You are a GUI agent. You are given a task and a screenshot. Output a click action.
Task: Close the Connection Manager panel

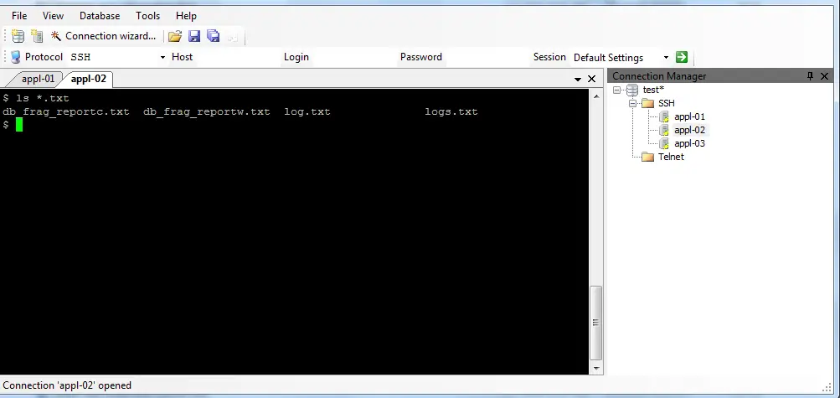click(x=824, y=76)
